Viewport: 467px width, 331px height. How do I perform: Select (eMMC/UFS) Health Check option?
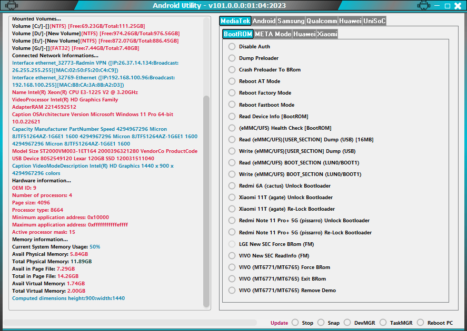click(232, 128)
